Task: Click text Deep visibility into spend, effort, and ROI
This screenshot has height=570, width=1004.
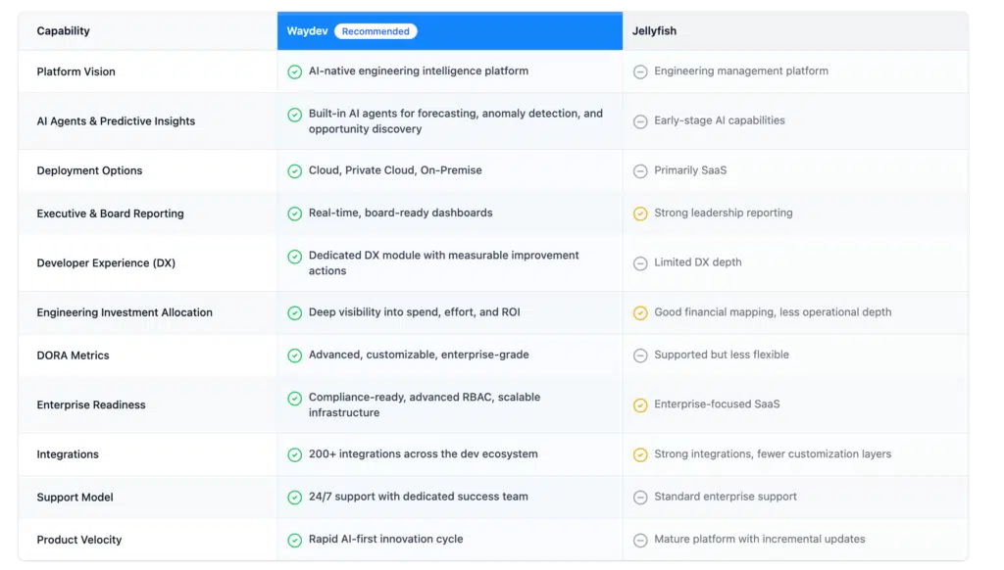Action: click(x=415, y=312)
